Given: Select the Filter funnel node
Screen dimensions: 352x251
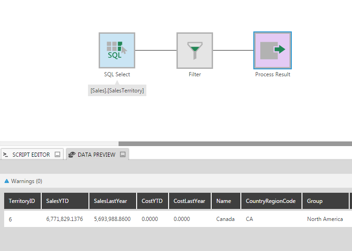Looking at the screenshot, I should coord(195,50).
